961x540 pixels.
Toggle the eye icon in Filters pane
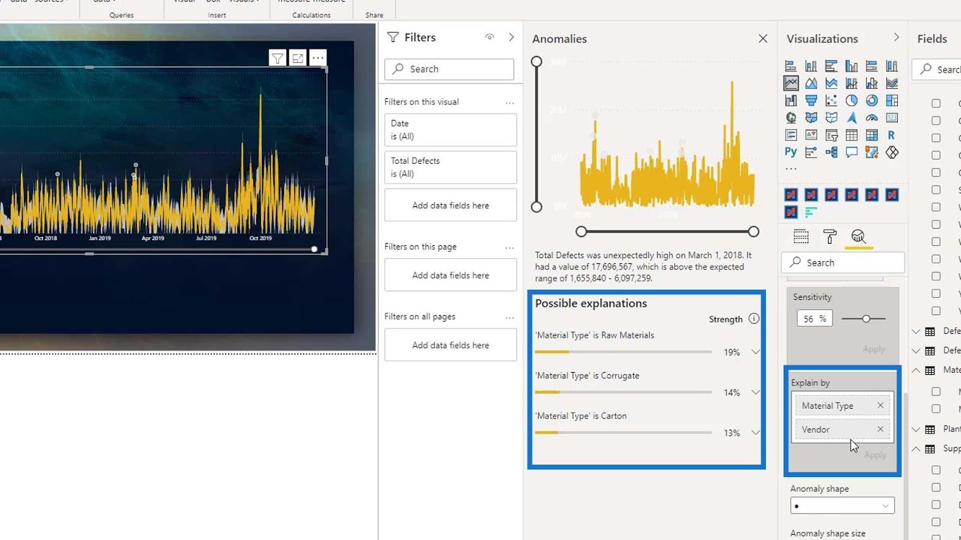coord(490,37)
